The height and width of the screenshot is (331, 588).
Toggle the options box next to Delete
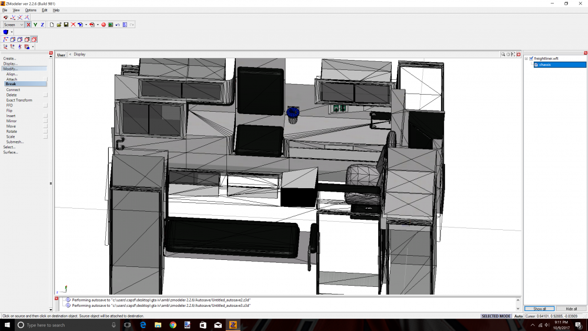click(45, 95)
